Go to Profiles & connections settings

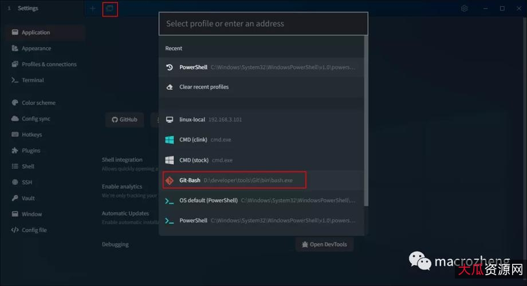pyautogui.click(x=49, y=64)
